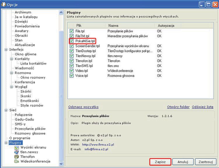The image size is (219, 168).
Task: Open Przesyłanie plików tree item
Action: pyautogui.click(x=30, y=129)
